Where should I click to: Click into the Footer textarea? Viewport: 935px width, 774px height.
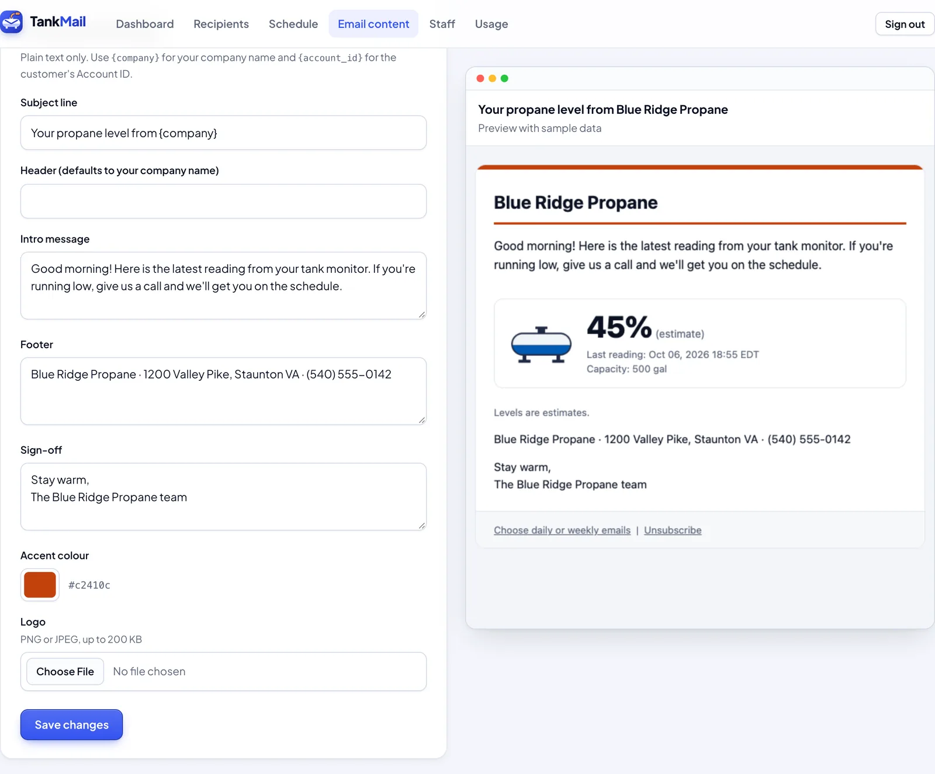click(223, 391)
